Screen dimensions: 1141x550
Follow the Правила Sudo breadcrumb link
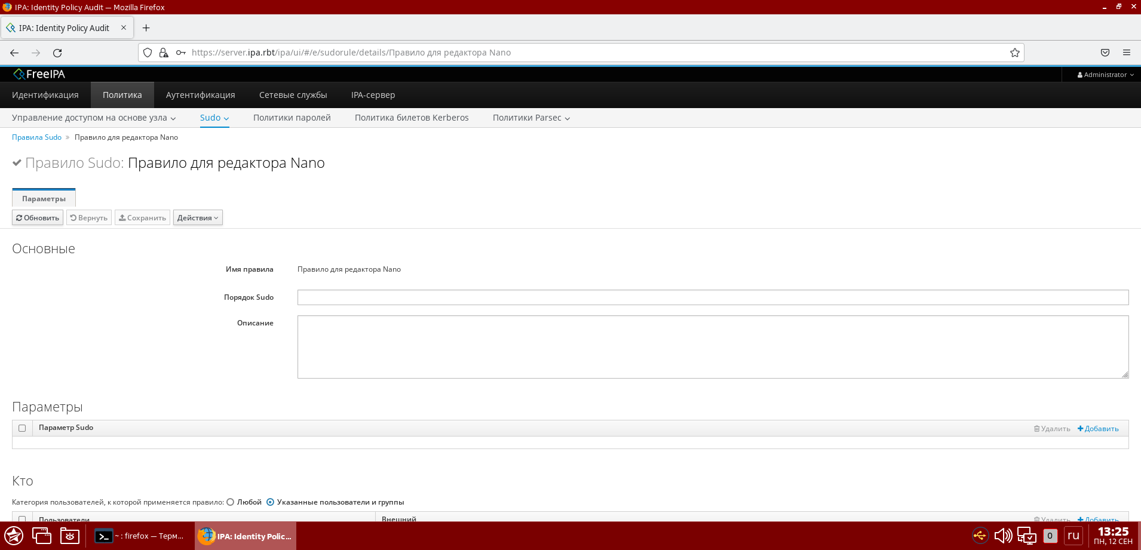36,137
